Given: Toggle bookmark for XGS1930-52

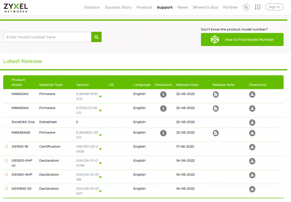Looking at the screenshot, I should [6, 189].
